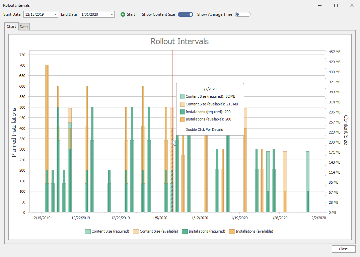Close the window with title bar X
360x257 pixels.
(352, 5)
